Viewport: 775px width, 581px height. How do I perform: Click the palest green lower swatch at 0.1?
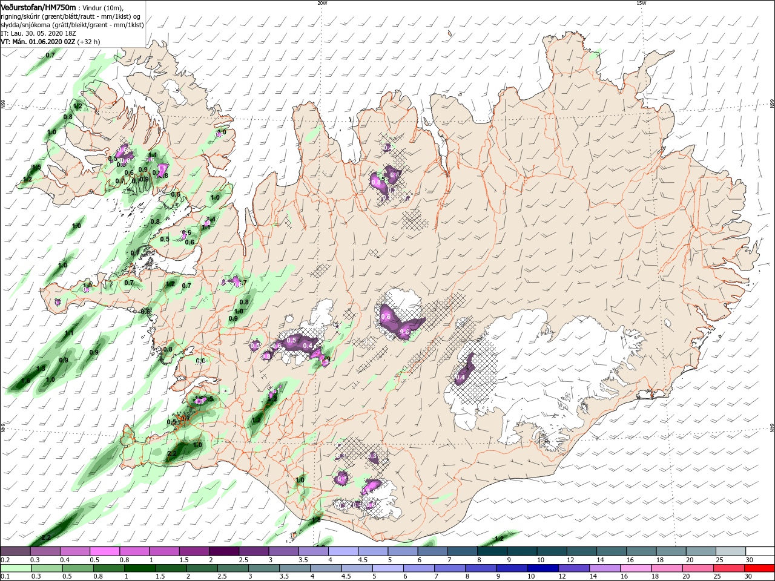coord(16,568)
